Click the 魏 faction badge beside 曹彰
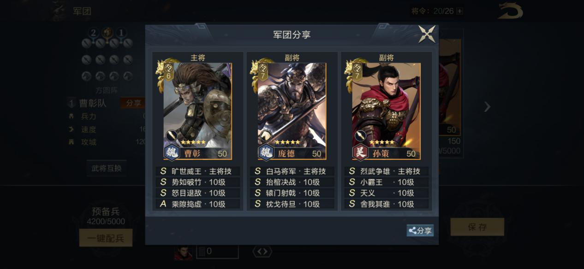The image size is (584, 269). pos(172,152)
